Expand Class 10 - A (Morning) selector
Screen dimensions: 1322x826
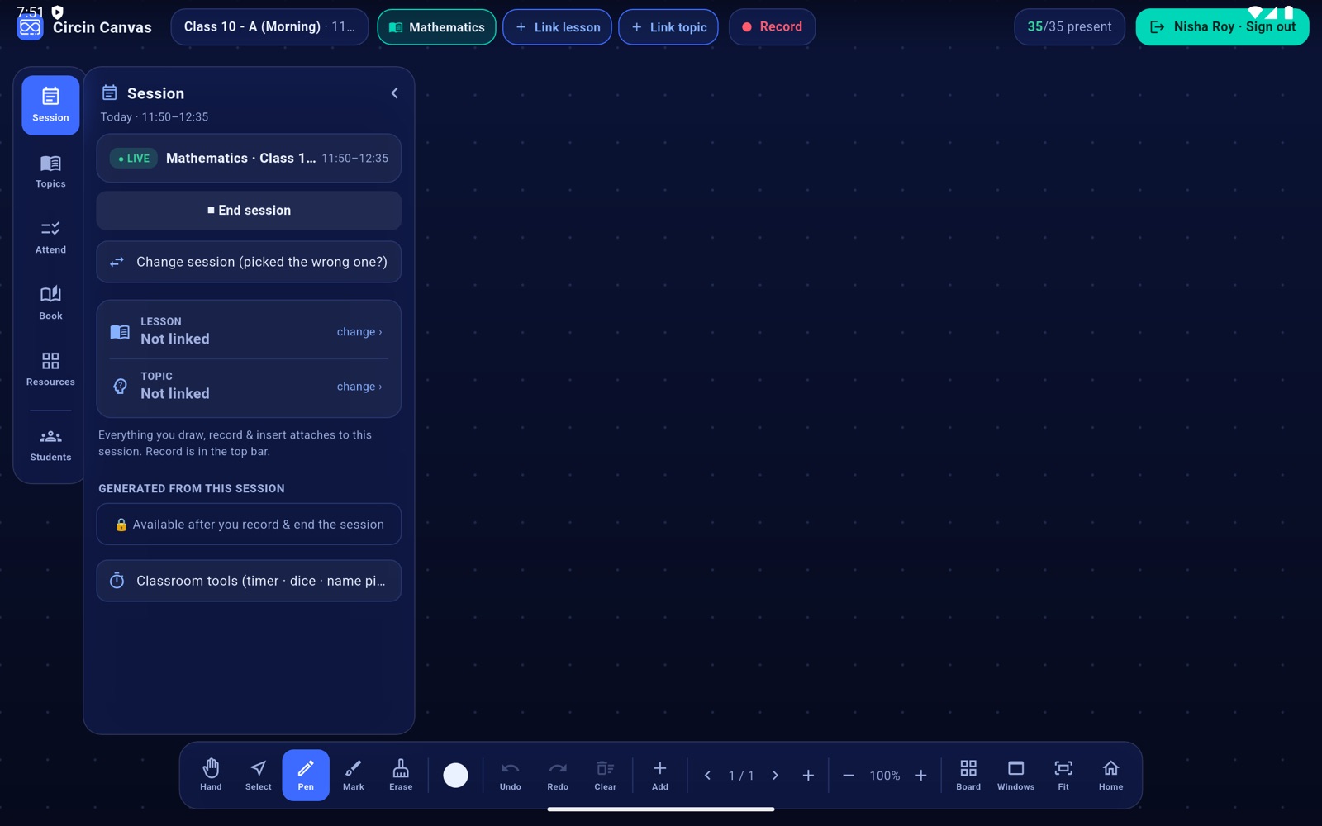pyautogui.click(x=269, y=27)
